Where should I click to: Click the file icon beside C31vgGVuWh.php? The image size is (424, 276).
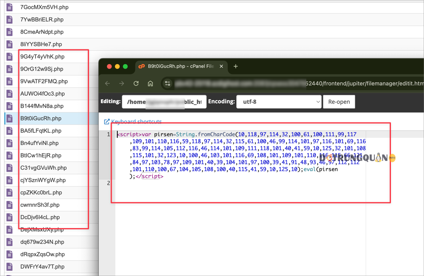point(10,168)
